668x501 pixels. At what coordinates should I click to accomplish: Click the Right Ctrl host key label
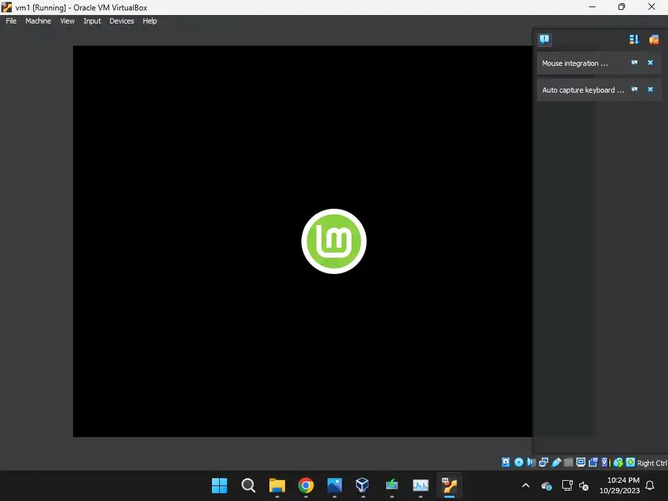[x=652, y=463]
